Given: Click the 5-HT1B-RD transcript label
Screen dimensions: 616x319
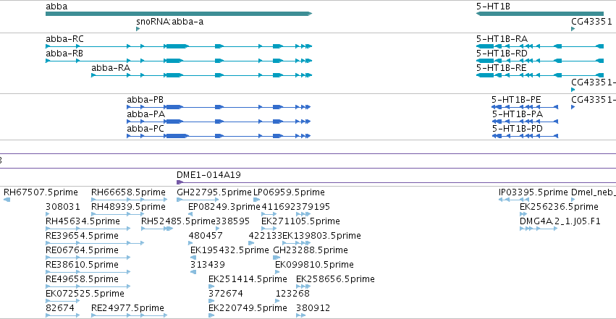Looking at the screenshot, I should (x=502, y=54).
